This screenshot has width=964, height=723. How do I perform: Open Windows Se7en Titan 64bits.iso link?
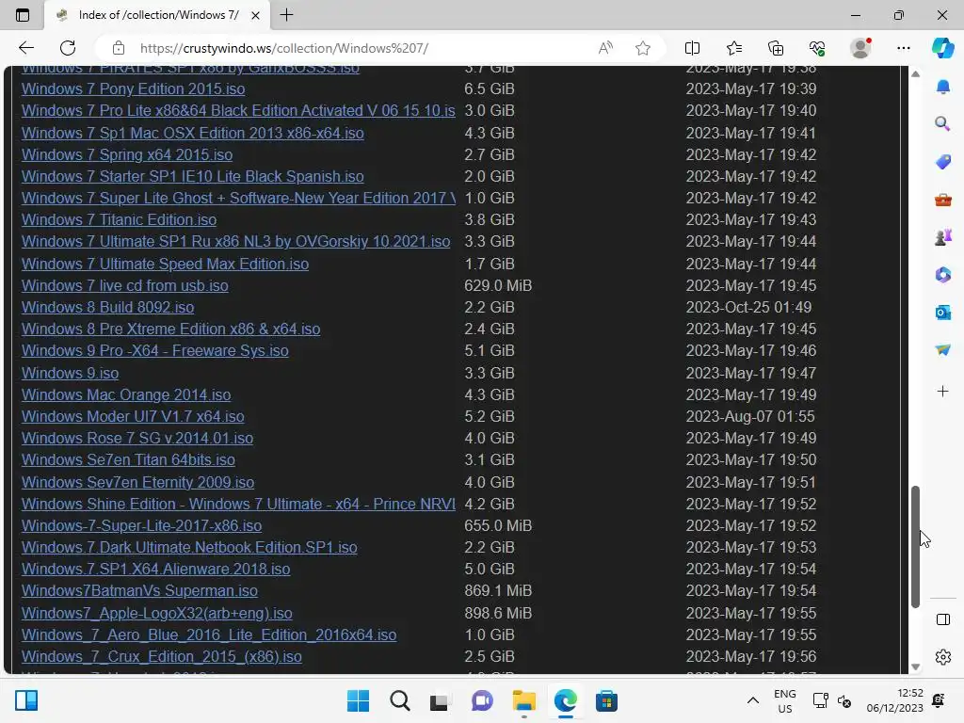coord(128,459)
